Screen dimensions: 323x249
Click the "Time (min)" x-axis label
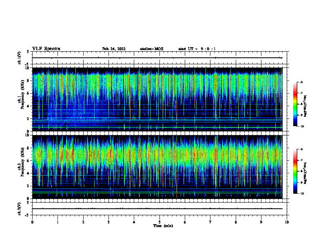pos(163,226)
